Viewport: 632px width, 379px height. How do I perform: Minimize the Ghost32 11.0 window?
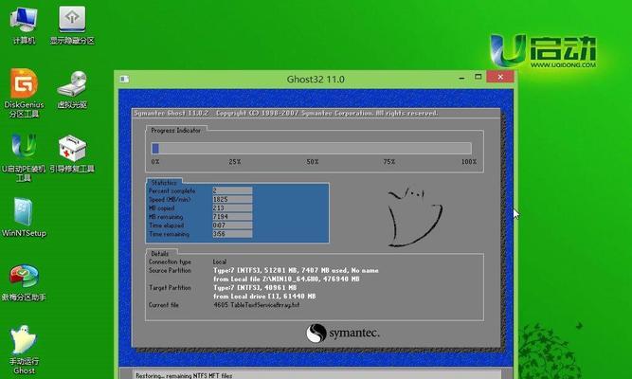[x=461, y=78]
